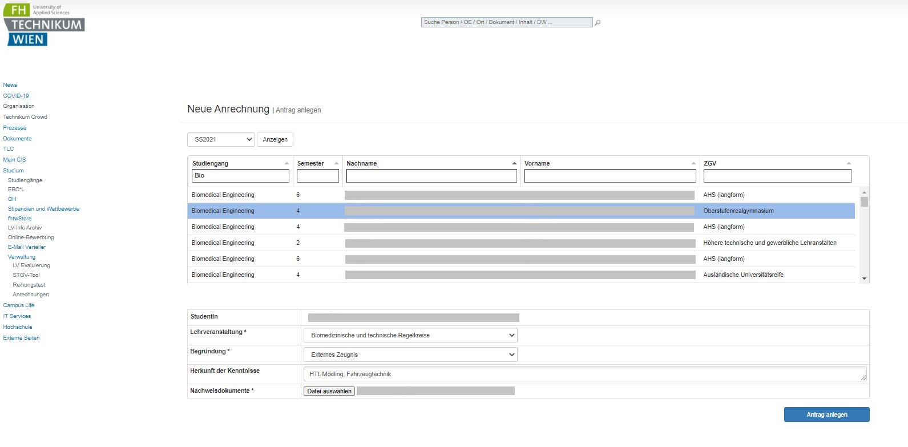Viewport: 908px width, 447px height.
Task: Sort table by ZGV column arrow
Action: pyautogui.click(x=849, y=164)
